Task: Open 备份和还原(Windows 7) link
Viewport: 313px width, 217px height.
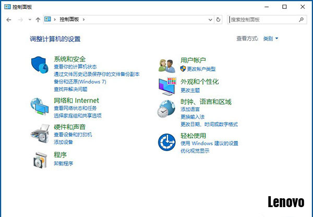Action: pyautogui.click(x=80, y=82)
